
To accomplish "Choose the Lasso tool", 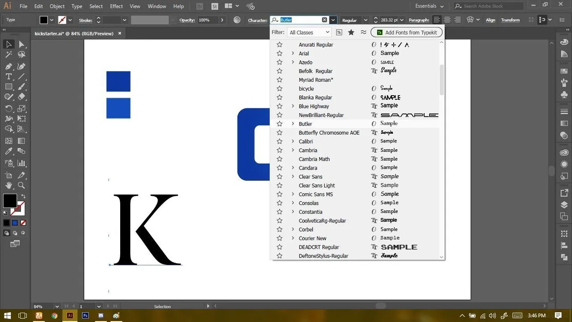I will point(21,55).
